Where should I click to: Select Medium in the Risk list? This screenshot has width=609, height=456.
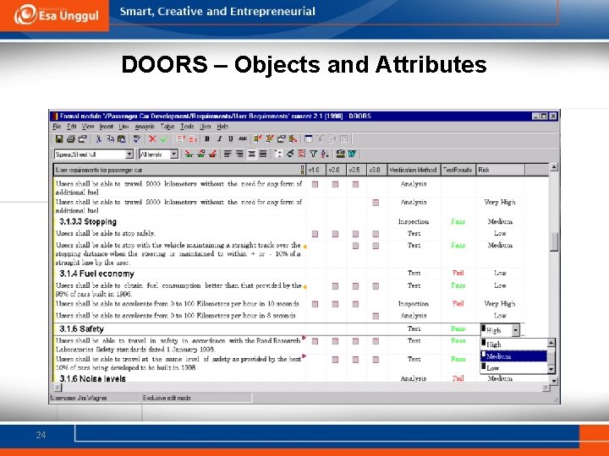point(513,356)
